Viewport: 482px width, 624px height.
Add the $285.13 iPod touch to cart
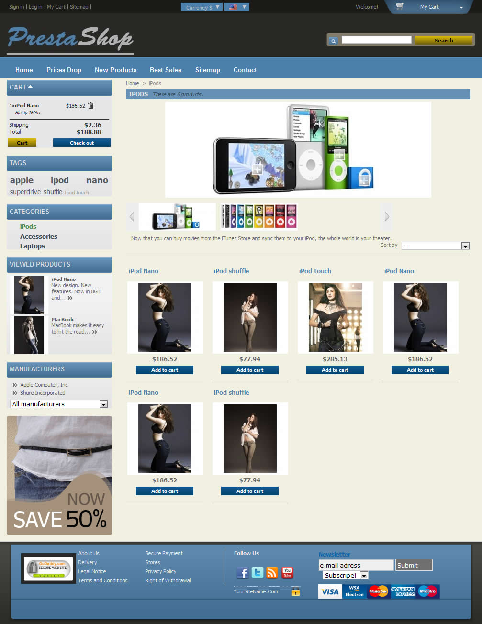pyautogui.click(x=335, y=370)
